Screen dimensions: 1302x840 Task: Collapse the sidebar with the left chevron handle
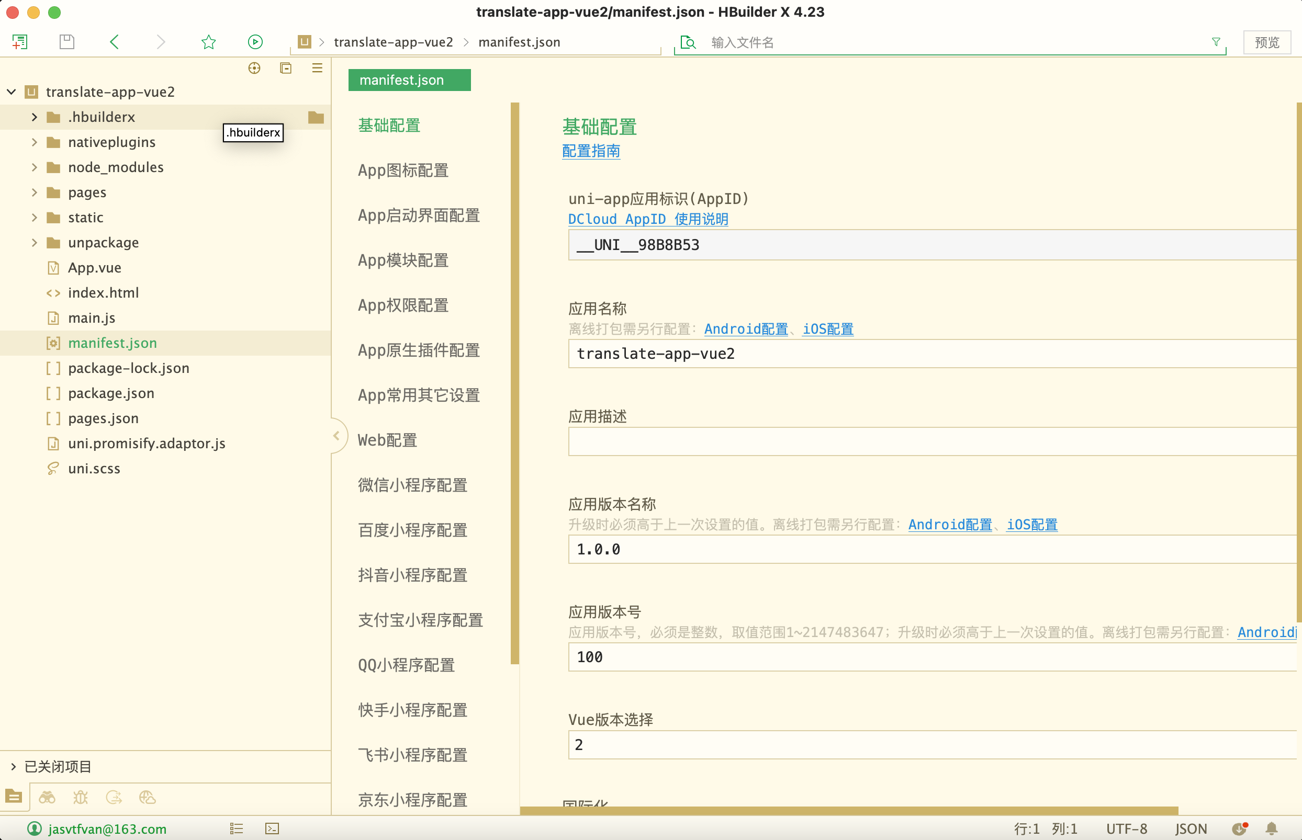coord(336,435)
